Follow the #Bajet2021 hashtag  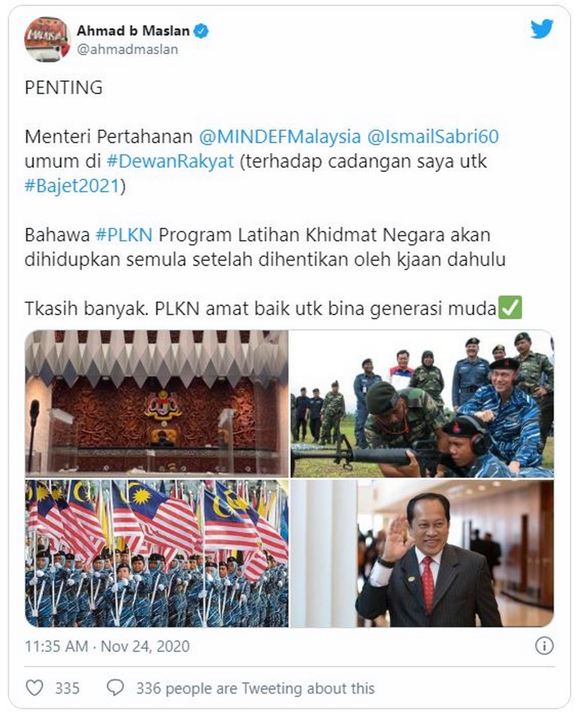[x=72, y=186]
